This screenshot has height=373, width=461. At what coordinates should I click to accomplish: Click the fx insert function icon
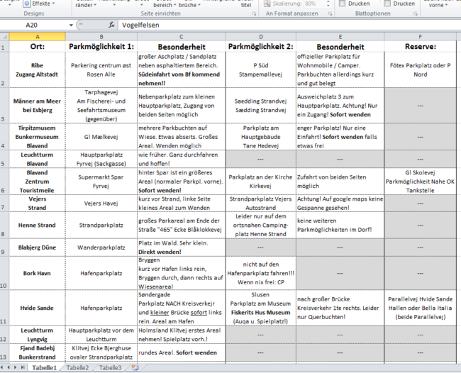pyautogui.click(x=111, y=25)
